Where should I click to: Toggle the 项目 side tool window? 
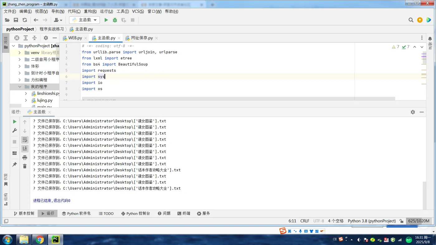(x=6, y=43)
